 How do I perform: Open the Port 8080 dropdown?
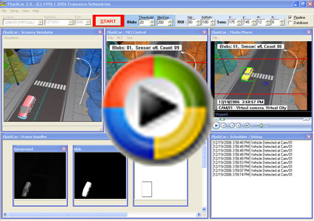pos(88,22)
